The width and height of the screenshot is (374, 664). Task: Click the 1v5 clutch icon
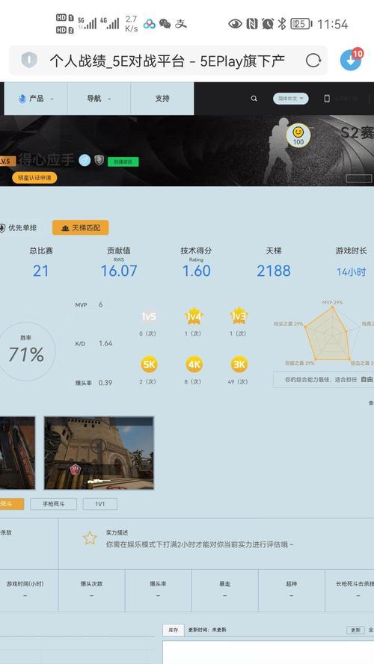(148, 316)
